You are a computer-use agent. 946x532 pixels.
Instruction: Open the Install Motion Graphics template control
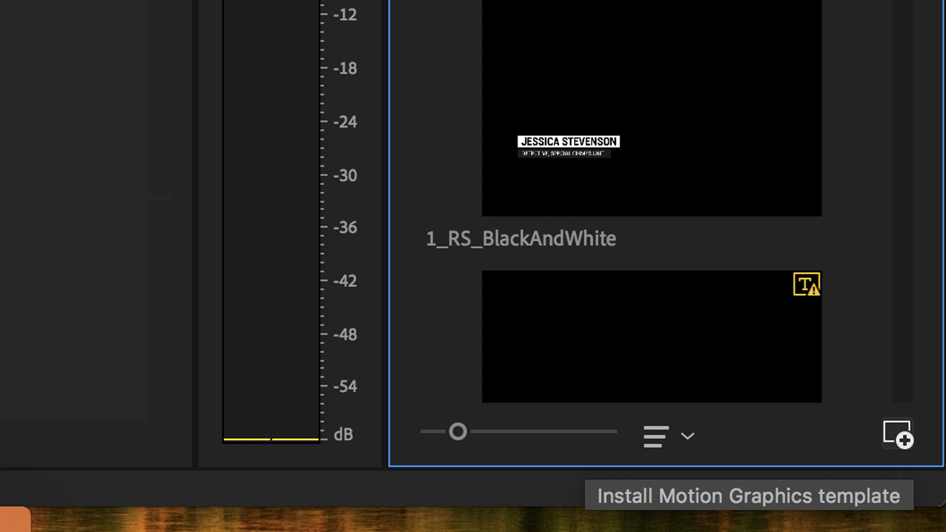pos(898,434)
